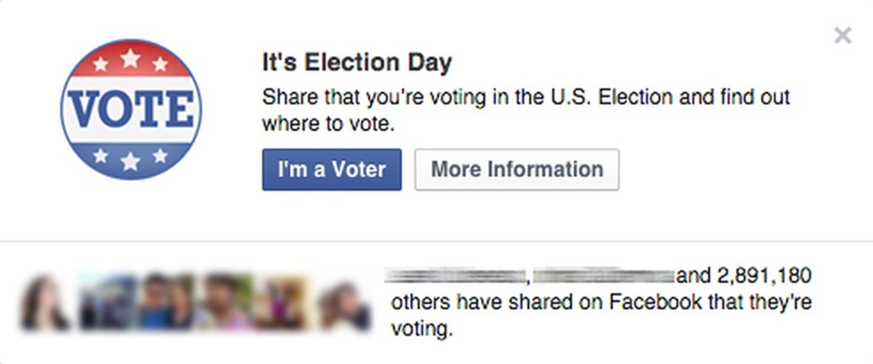Dismiss the Election Day prompt with X

tap(843, 36)
